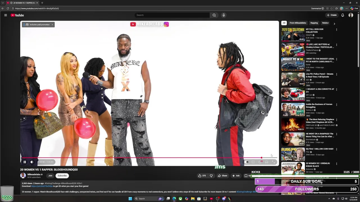Click the browser Summarize button
This screenshot has height=202, width=360.
(x=318, y=8)
